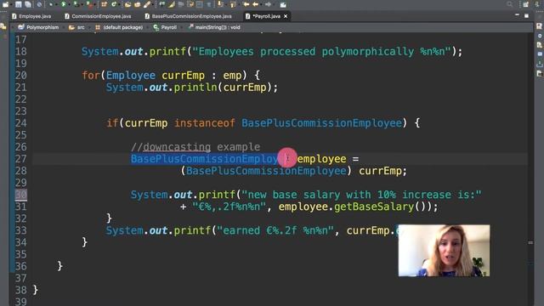Toggle Show Whitespace Characters icon
The image size is (544, 306).
[x=209, y=4]
